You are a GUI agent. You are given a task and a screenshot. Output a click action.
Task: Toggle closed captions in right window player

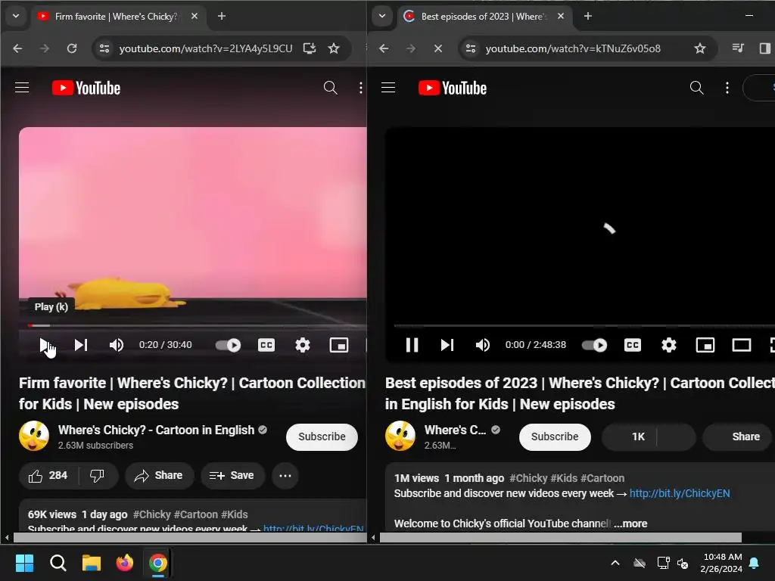(633, 345)
